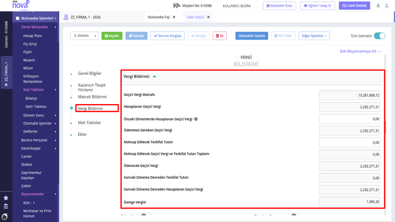
Task: Expand the Dönem Sonu submenu
Action: point(56,116)
